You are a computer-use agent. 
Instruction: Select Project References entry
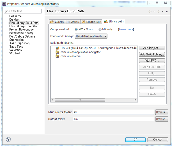[x=21, y=30]
